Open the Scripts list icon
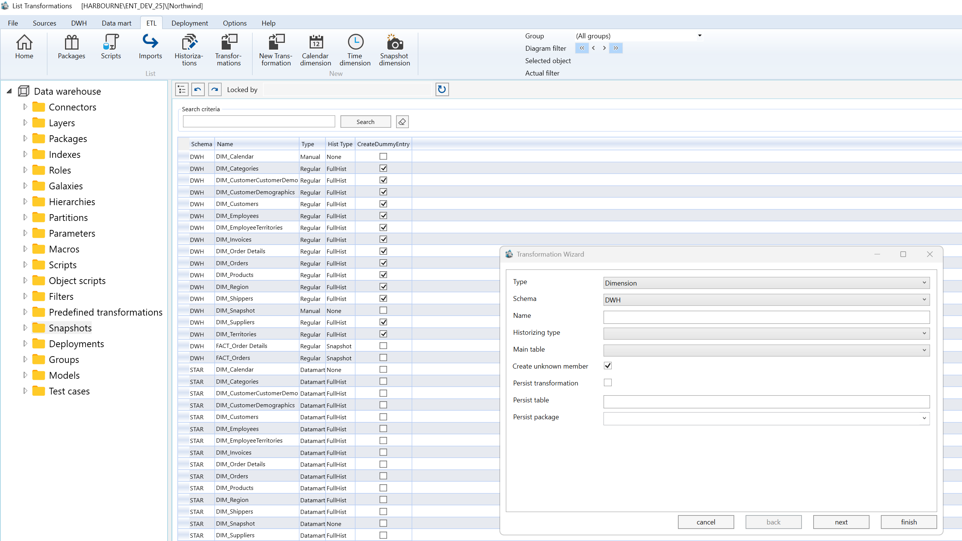The height and width of the screenshot is (541, 962). click(111, 47)
